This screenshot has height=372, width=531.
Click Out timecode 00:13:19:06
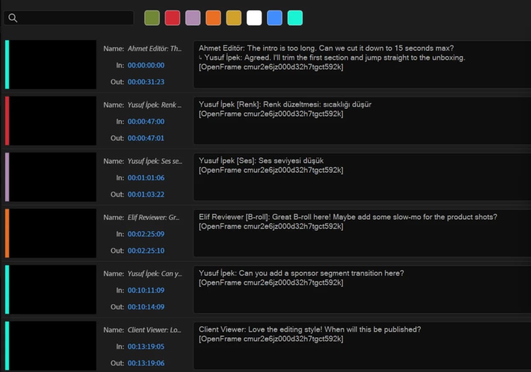pos(146,363)
